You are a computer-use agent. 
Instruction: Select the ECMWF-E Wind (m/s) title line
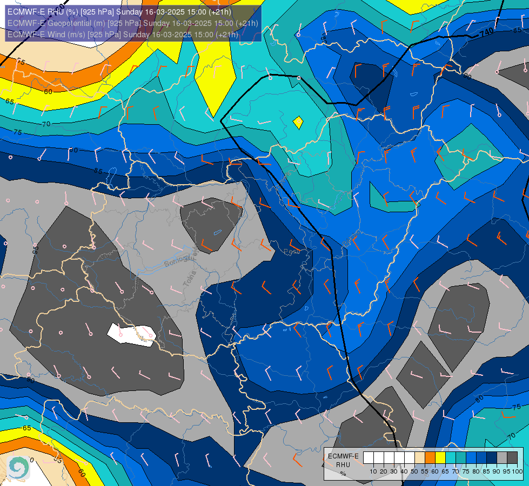coord(123,35)
